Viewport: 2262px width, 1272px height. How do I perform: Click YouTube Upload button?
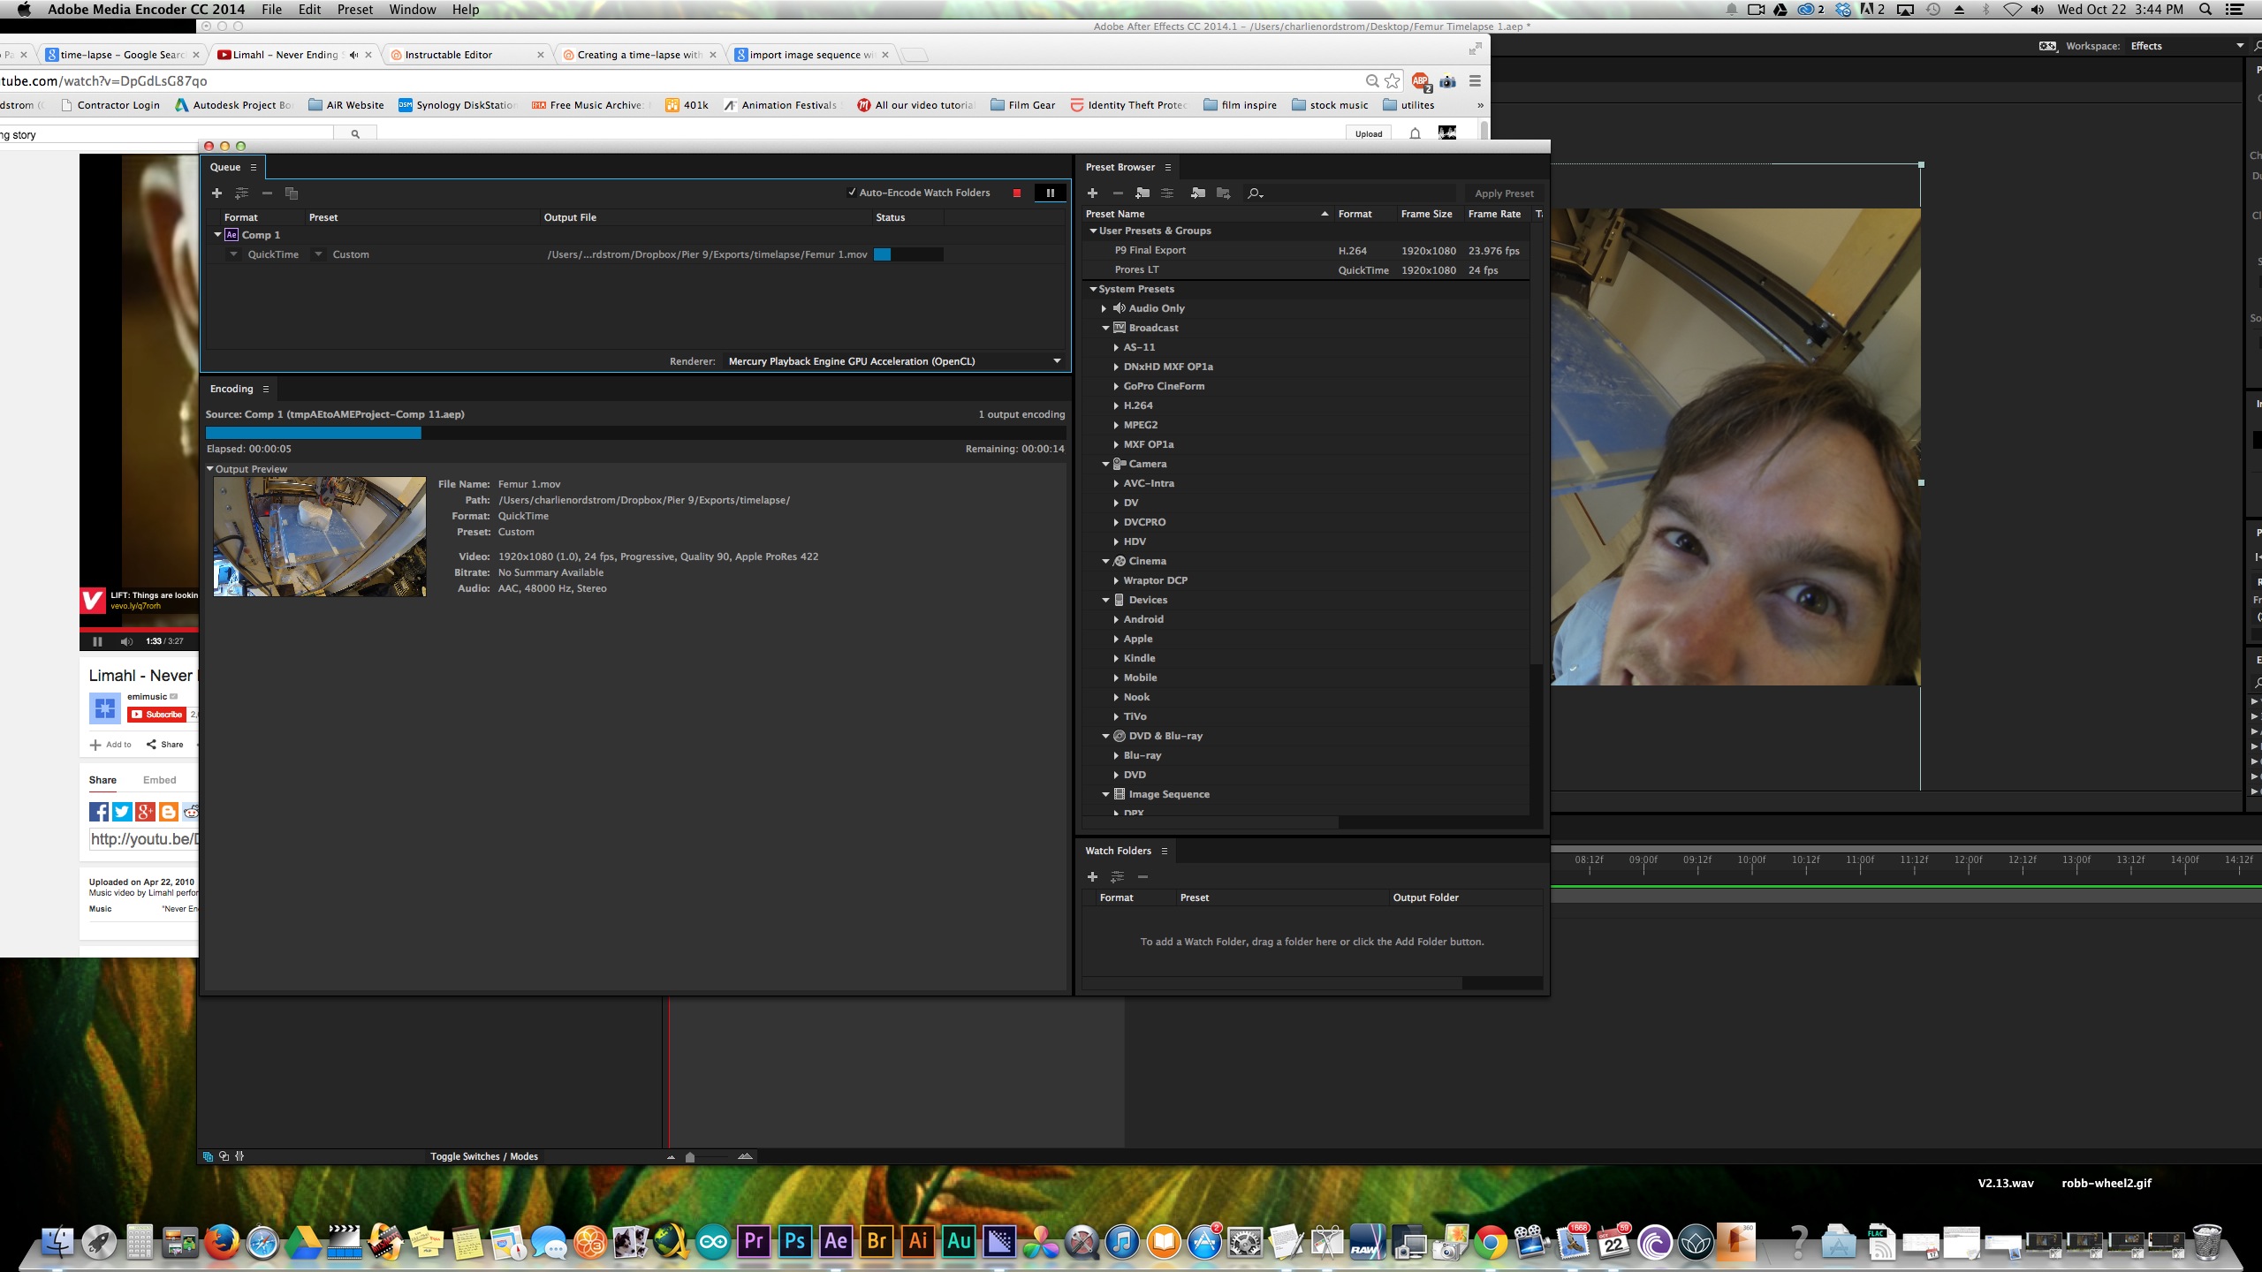[x=1369, y=134]
